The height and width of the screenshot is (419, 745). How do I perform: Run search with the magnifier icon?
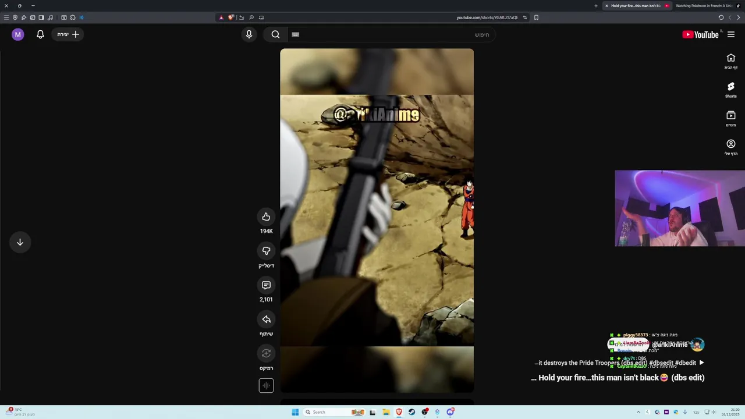[275, 34]
